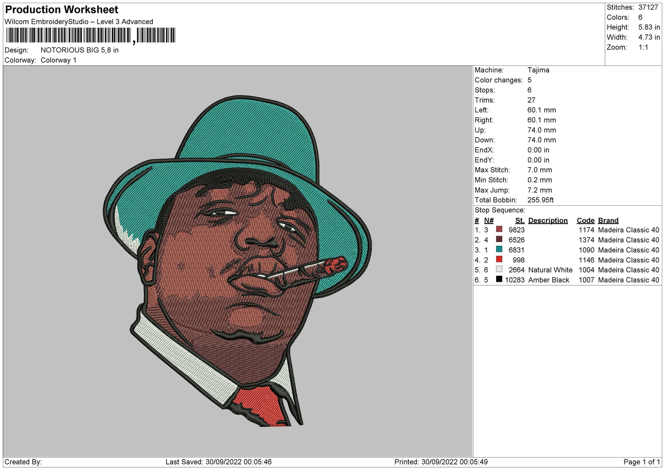The width and height of the screenshot is (665, 470).
Task: Click stitch count 6526 in second row
Action: pos(516,240)
